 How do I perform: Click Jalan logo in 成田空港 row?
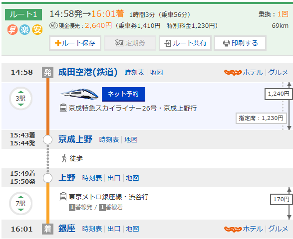233,72
